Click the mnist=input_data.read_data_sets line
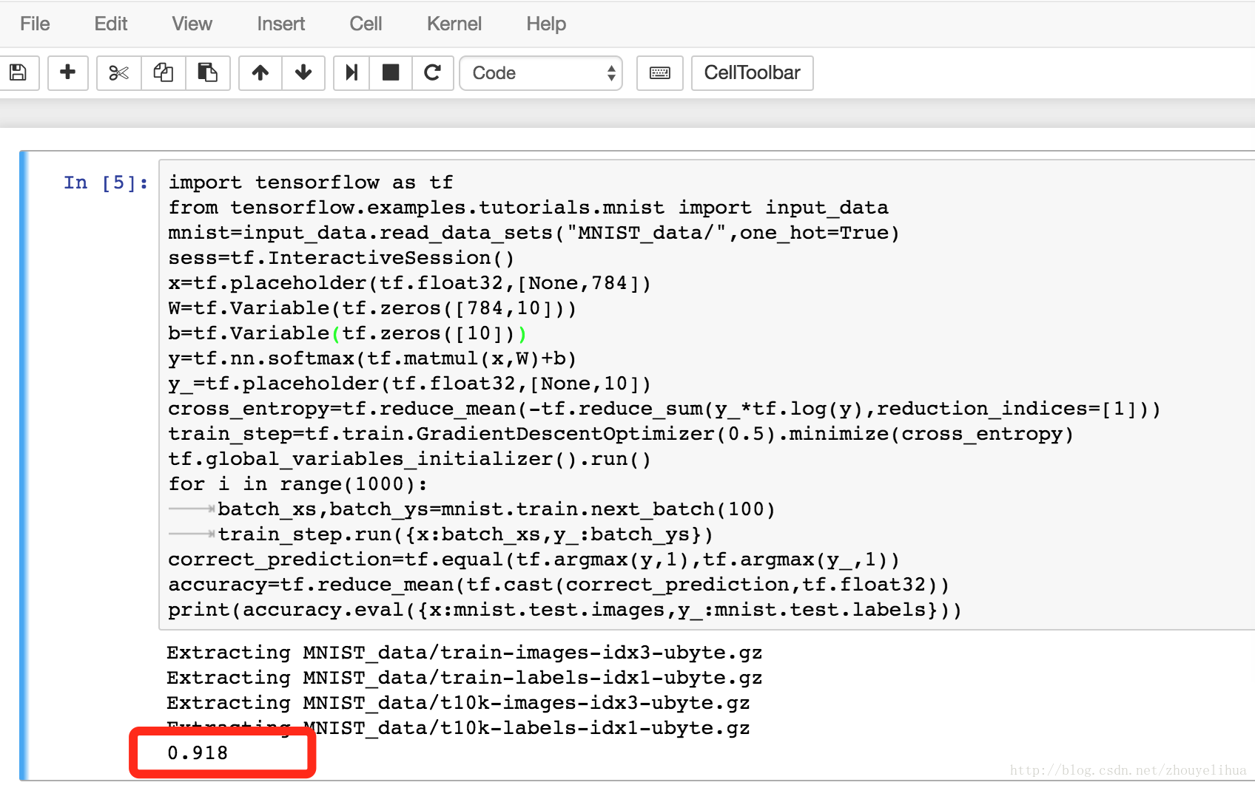Image resolution: width=1255 pixels, height=785 pixels. [534, 233]
